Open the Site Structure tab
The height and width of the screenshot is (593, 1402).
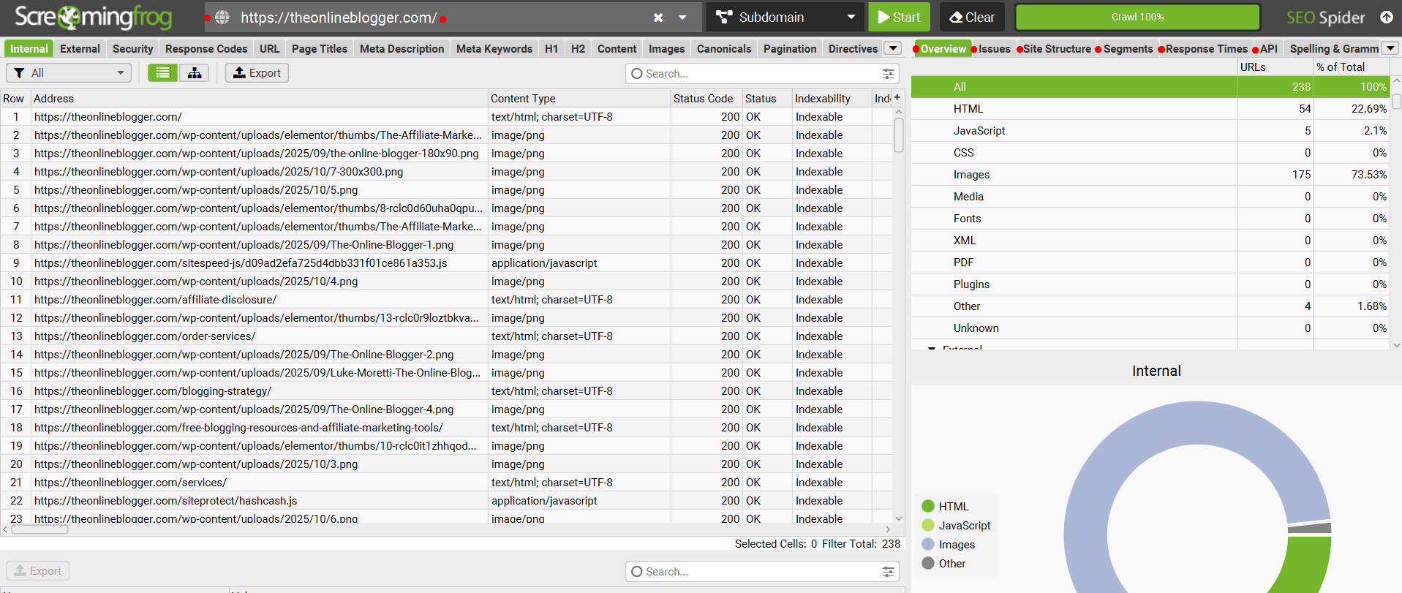[1057, 48]
